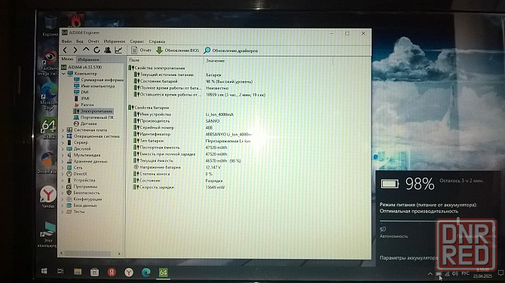Switch to the Избранное sidebar tab
Image resolution: width=505 pixels, height=283 pixels.
(x=89, y=59)
